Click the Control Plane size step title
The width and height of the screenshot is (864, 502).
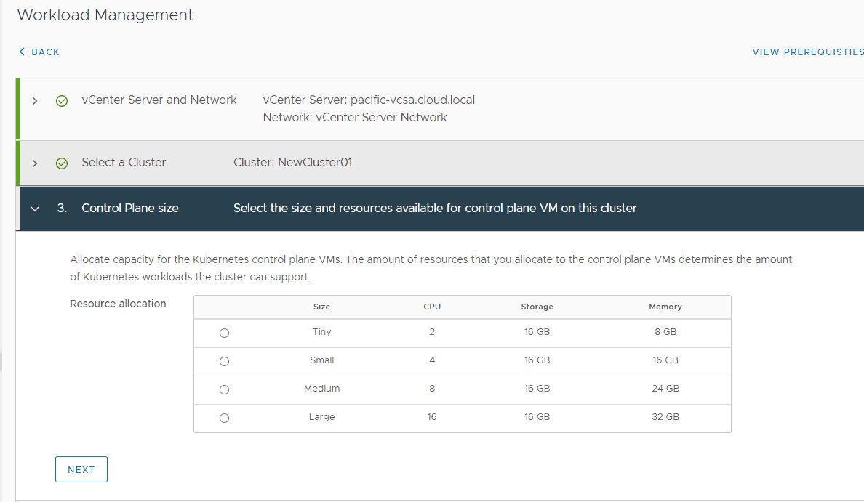click(132, 209)
